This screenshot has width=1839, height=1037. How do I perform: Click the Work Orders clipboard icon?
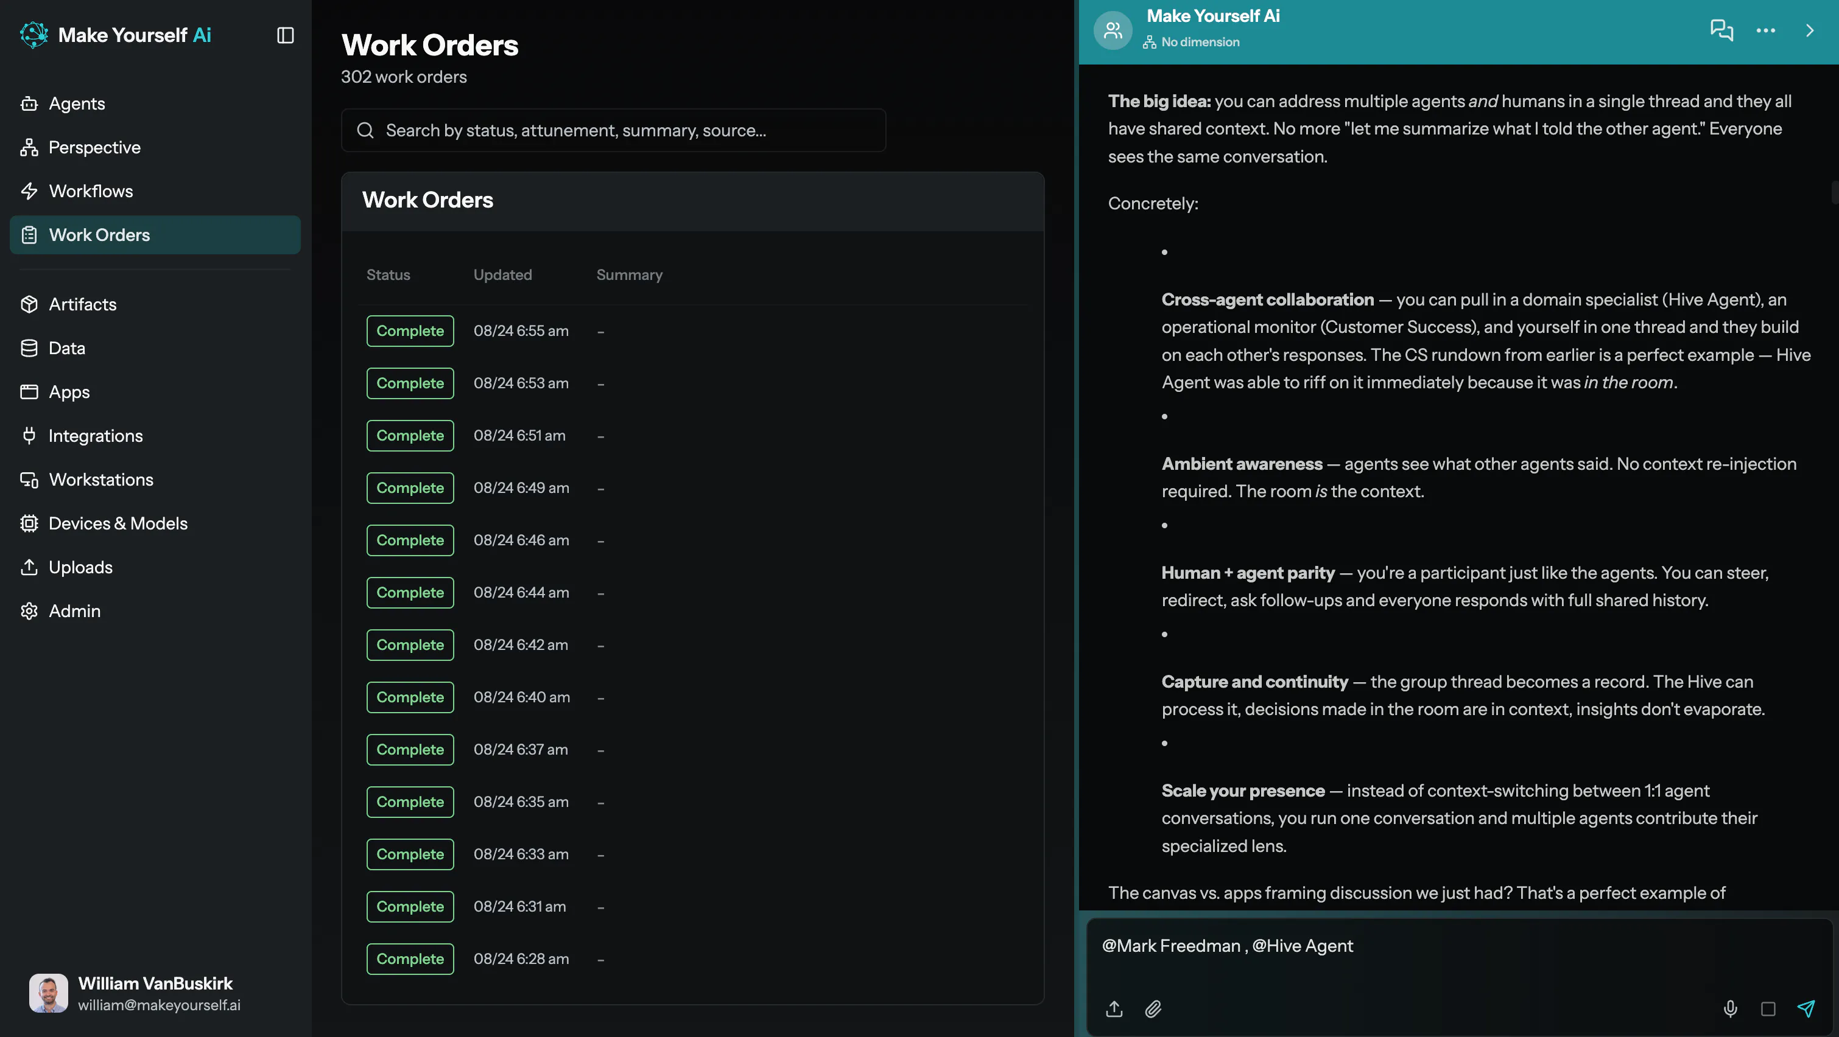(29, 235)
